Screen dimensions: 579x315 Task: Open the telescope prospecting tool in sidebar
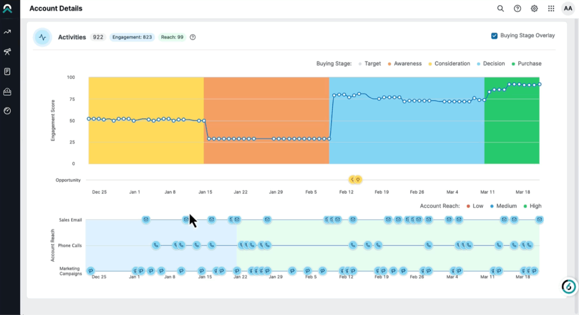[x=7, y=52]
